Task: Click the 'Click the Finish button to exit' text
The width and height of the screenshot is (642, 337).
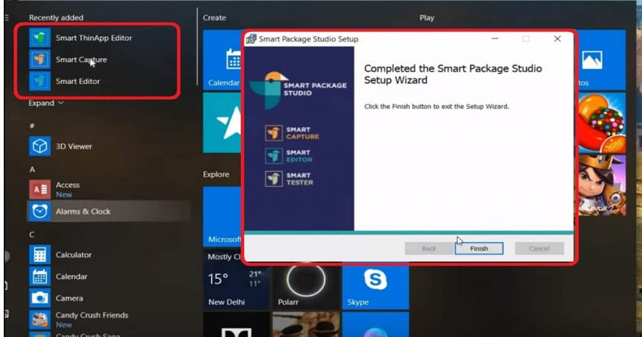Action: click(436, 106)
